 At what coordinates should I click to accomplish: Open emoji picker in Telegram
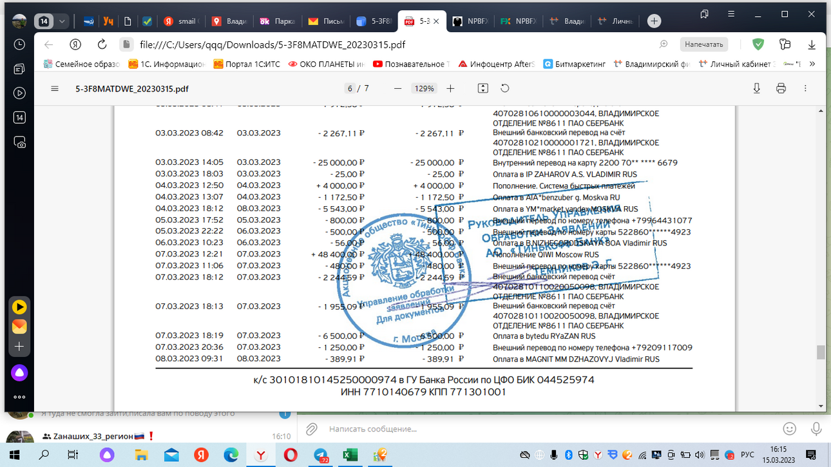pos(790,429)
